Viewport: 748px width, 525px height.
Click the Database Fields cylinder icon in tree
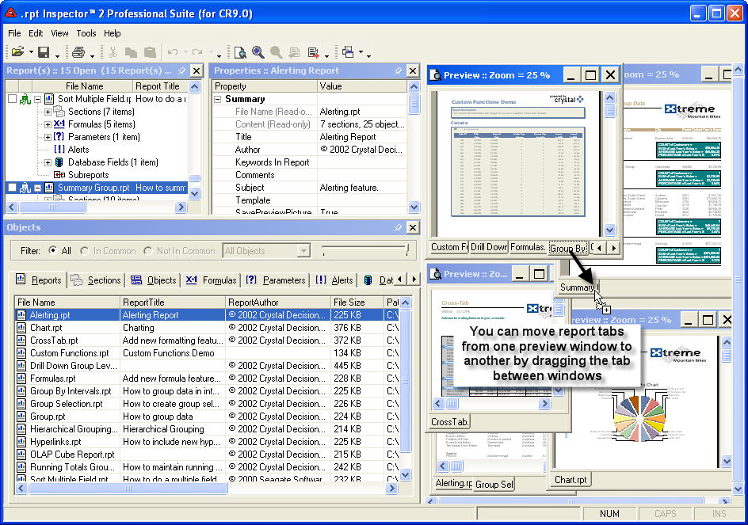click(59, 162)
